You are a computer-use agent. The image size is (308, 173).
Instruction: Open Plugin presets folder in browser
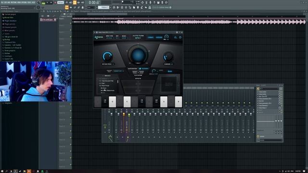click(10, 24)
